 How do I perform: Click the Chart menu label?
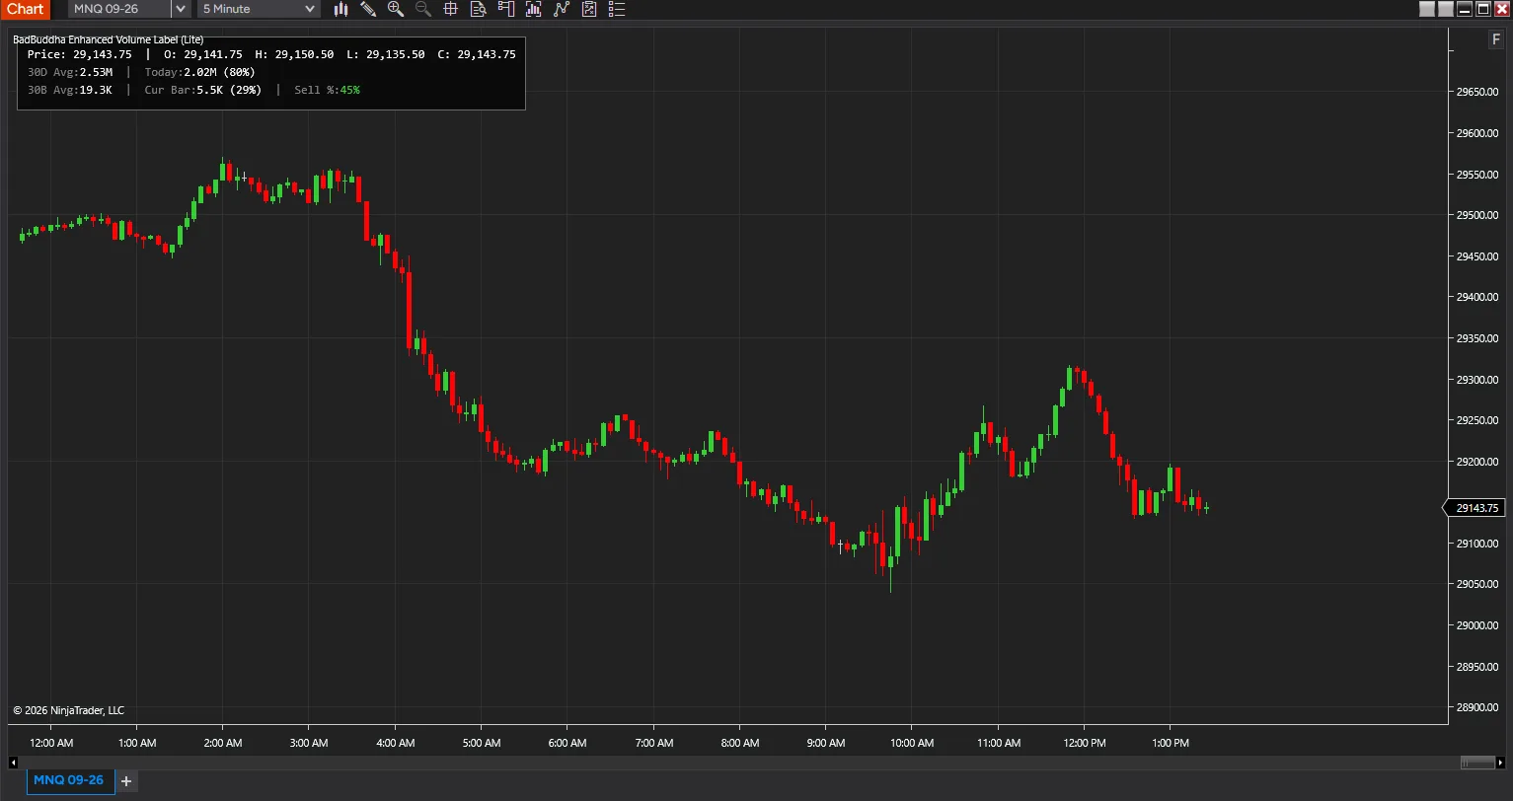(25, 9)
